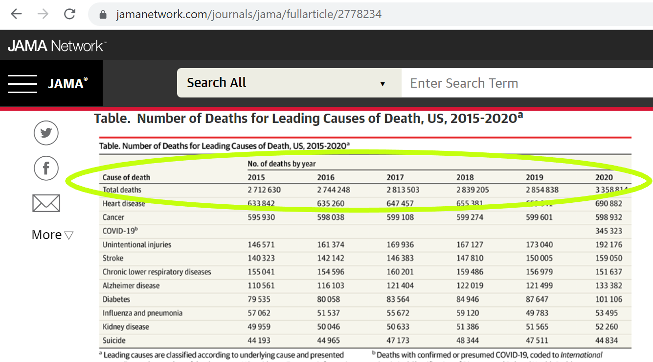
Task: Open the Search All dropdown
Action: tap(289, 83)
